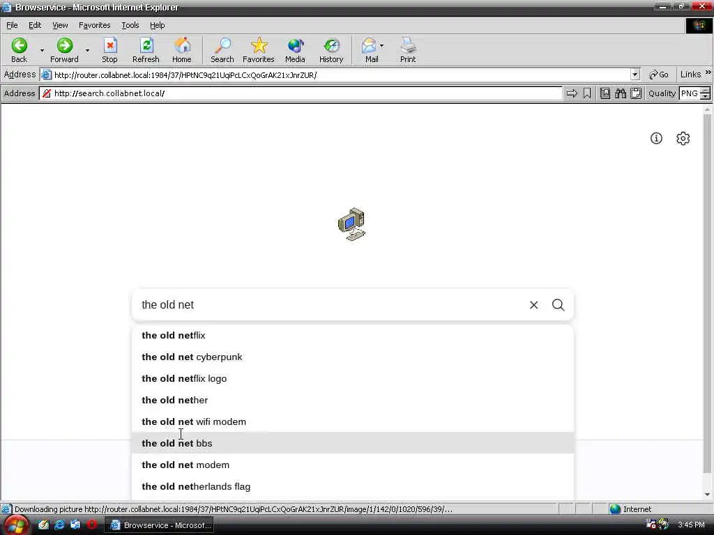Increase quality with the up stepper
This screenshot has height=535, width=714.
click(706, 91)
